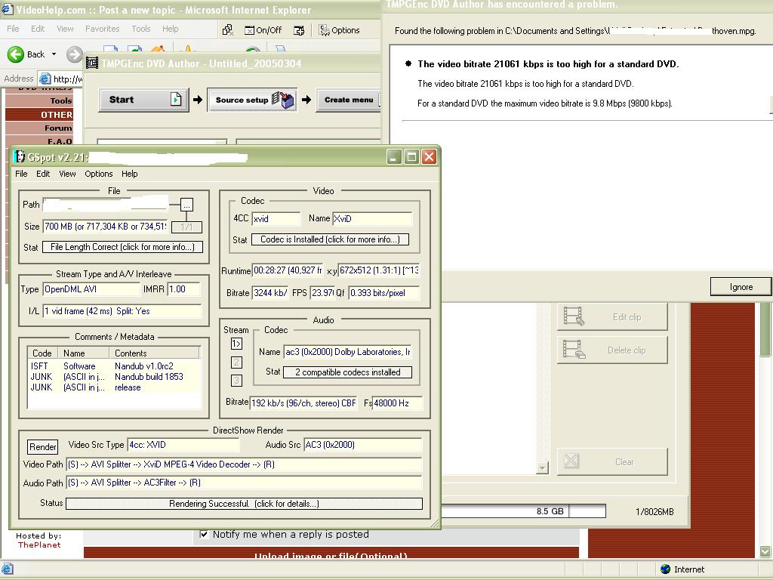
Task: Open the GSpot File menu
Action: [x=21, y=174]
